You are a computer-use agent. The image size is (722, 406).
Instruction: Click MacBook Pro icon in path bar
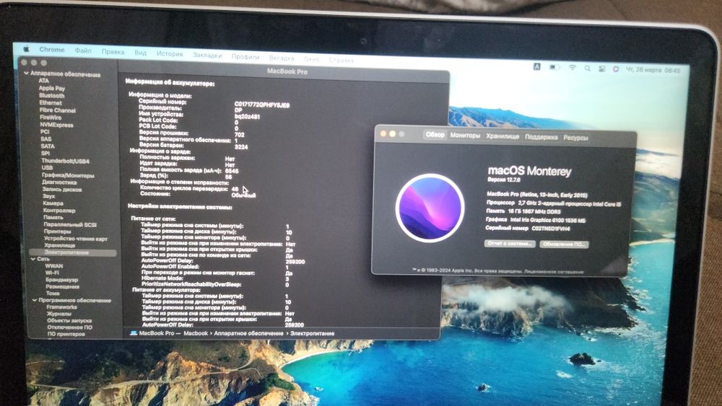click(x=134, y=333)
